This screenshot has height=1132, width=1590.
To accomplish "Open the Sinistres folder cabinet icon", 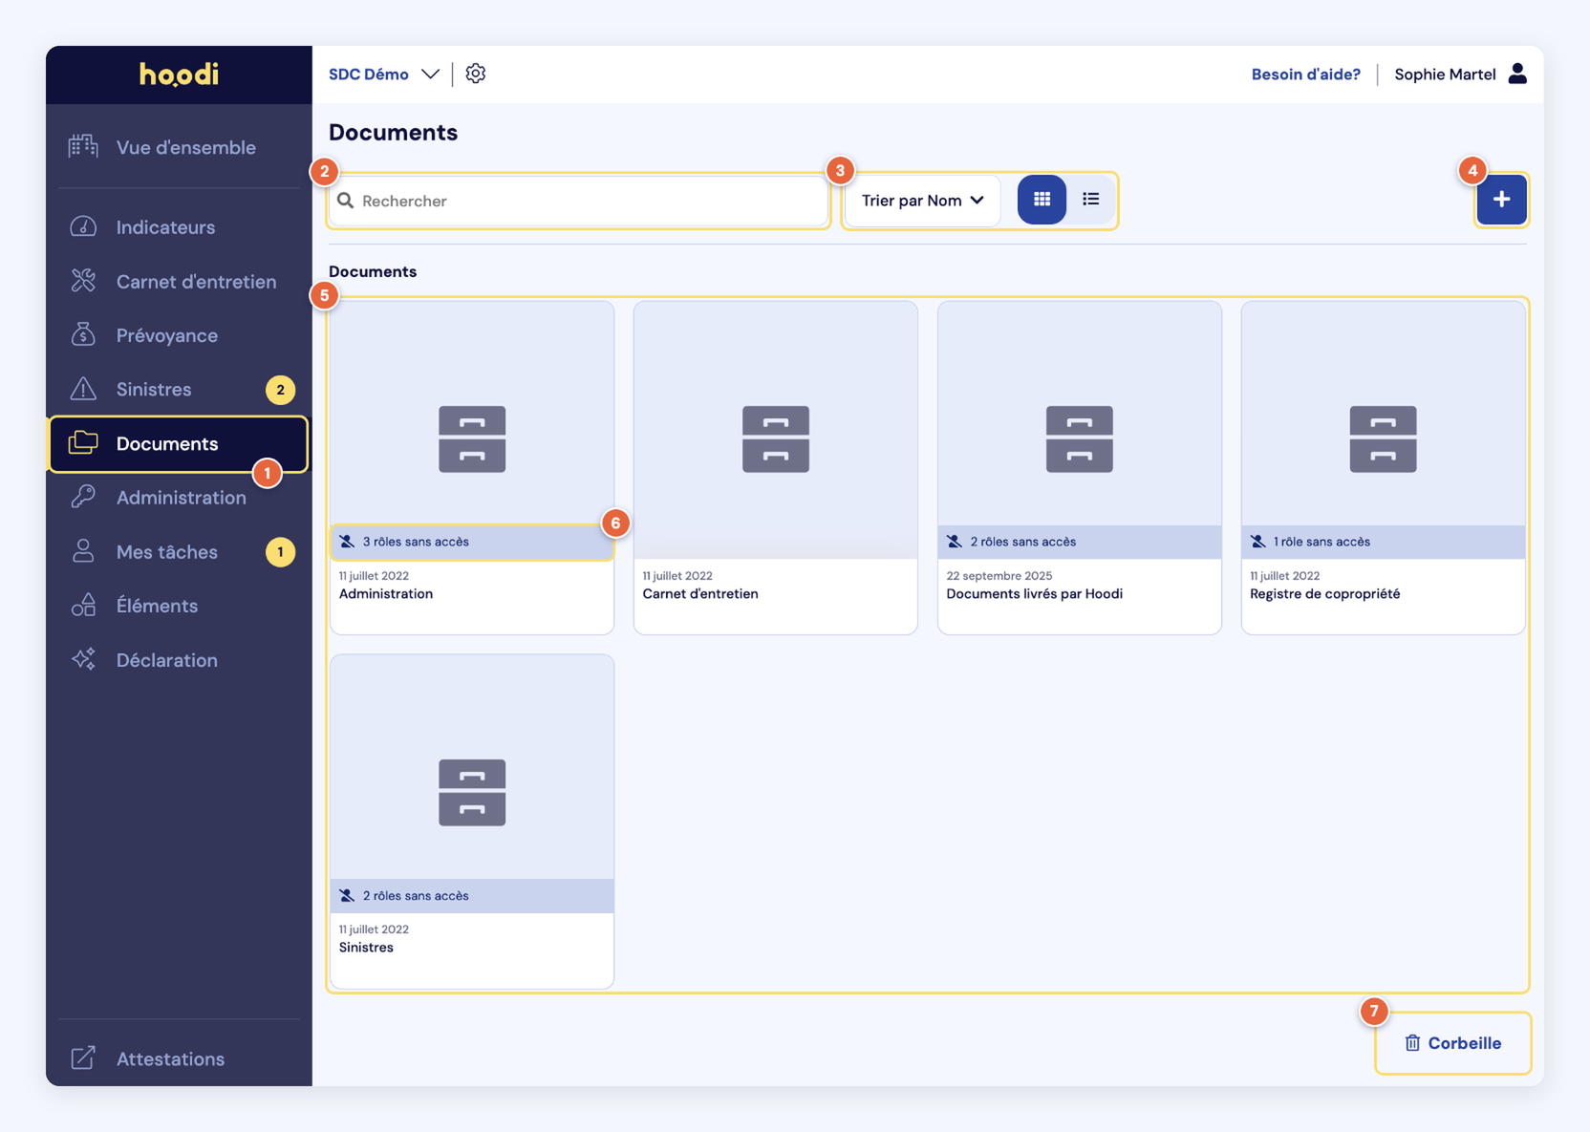I will pyautogui.click(x=472, y=793).
